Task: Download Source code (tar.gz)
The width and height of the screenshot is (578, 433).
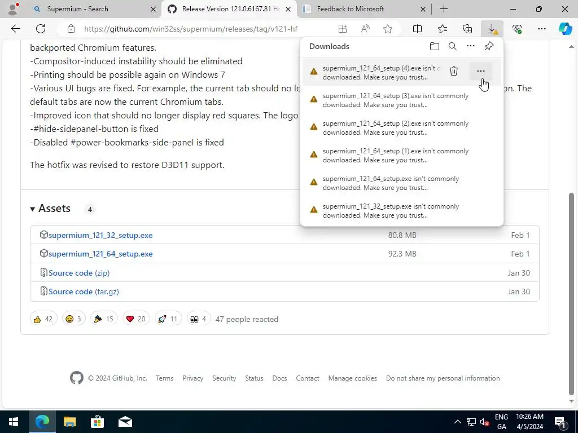Action: (x=84, y=291)
